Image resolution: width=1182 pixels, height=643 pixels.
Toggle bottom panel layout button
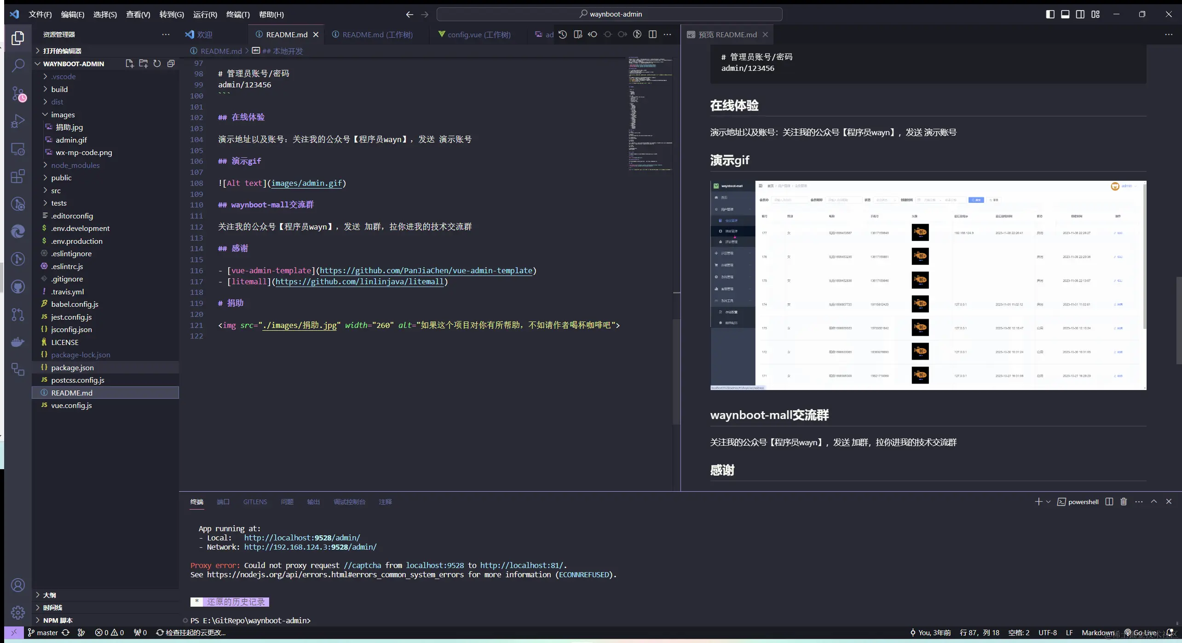[1065, 14]
